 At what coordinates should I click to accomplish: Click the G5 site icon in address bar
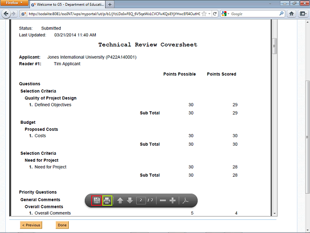coord(24,14)
